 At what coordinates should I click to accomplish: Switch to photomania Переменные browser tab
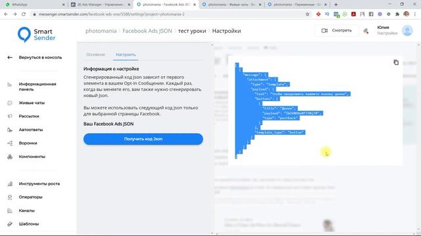(297, 5)
